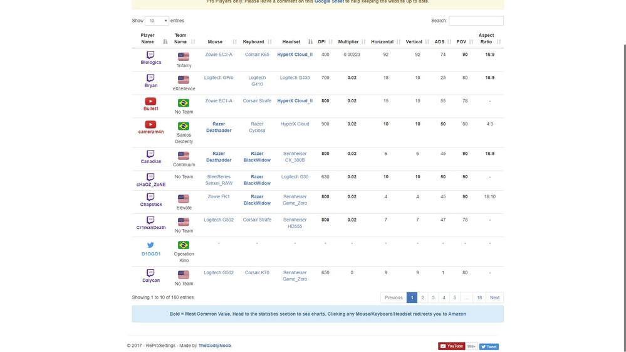
Task: Click the Twitter icon above D1OGO1
Action: (150, 245)
